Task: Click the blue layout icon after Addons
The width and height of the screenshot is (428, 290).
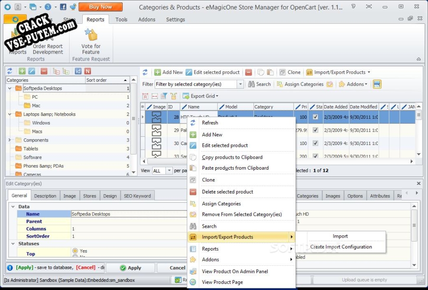Action: 377,84
